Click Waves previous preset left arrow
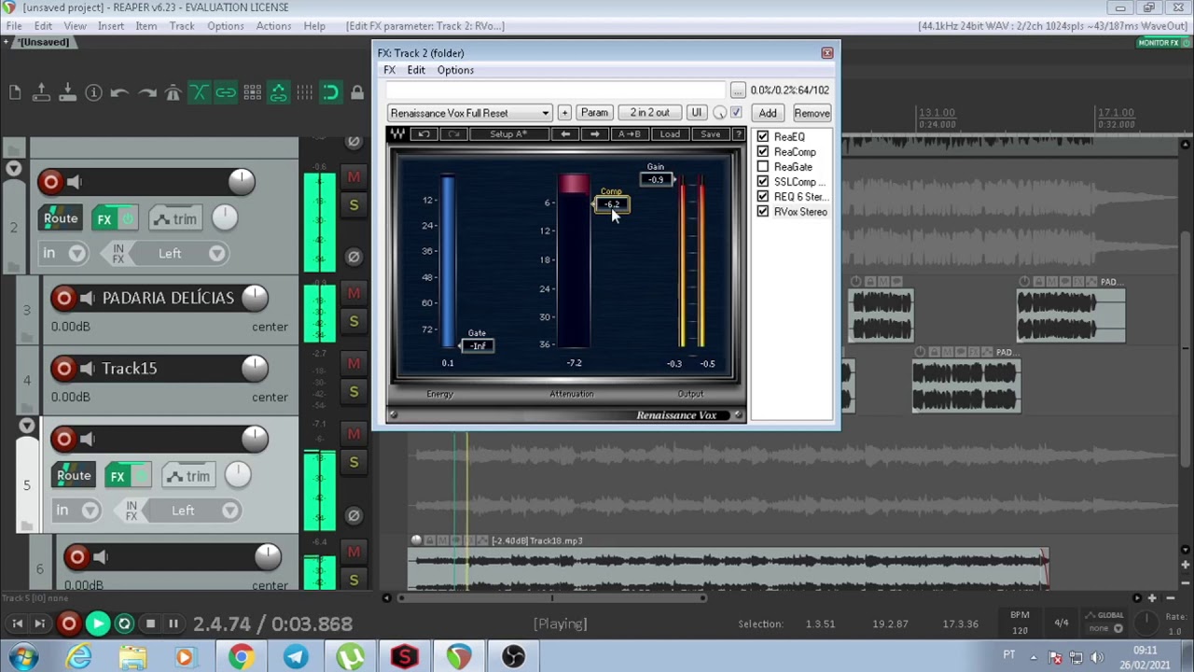The height and width of the screenshot is (672, 1194). (565, 134)
